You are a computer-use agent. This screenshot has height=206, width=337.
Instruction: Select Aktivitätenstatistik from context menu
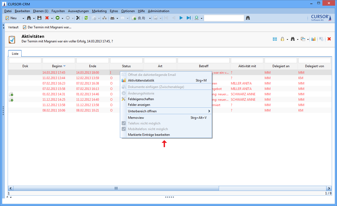coord(141,80)
